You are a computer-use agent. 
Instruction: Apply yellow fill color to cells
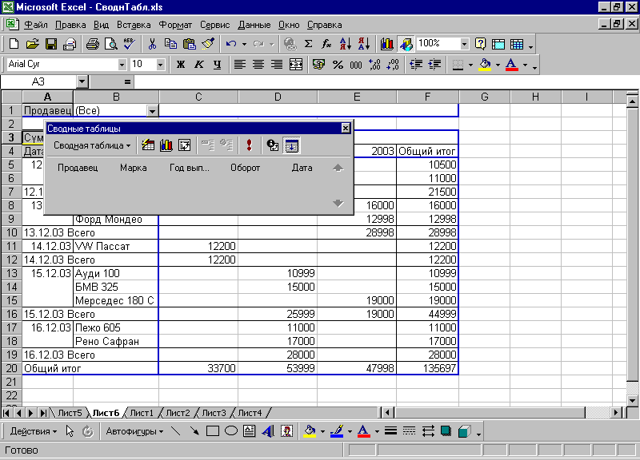(x=485, y=65)
